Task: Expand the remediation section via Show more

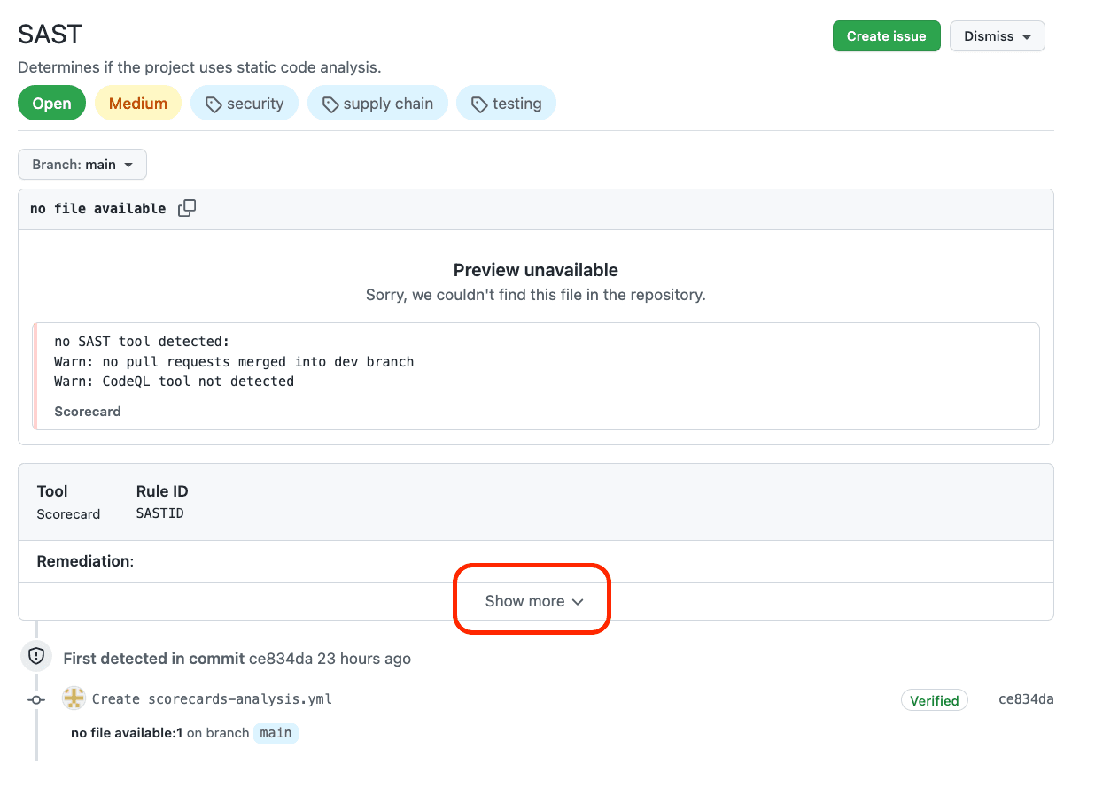Action: click(x=531, y=600)
